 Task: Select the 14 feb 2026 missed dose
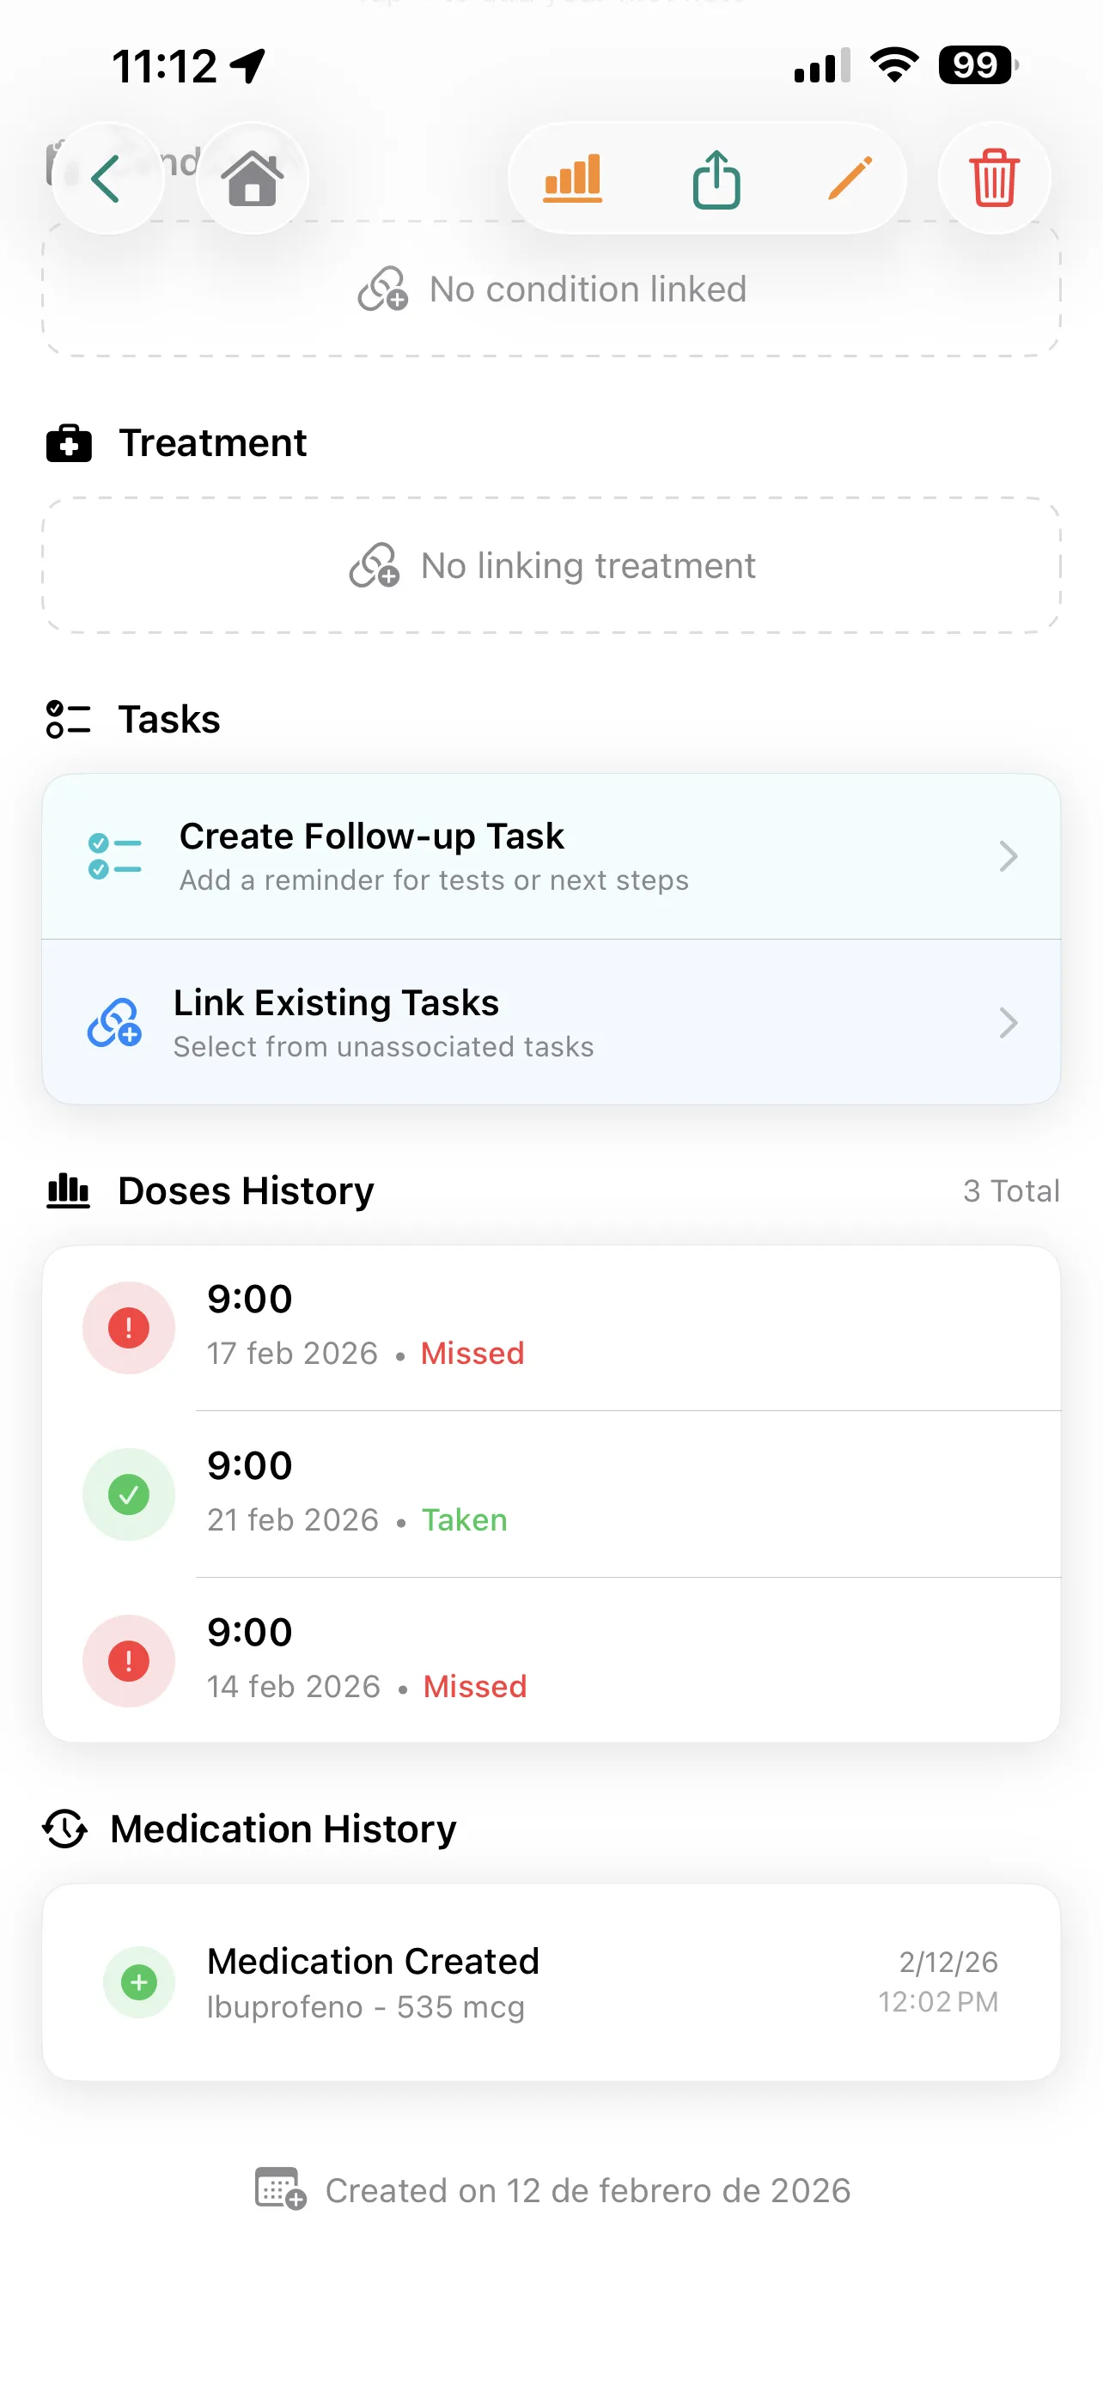coord(551,1661)
